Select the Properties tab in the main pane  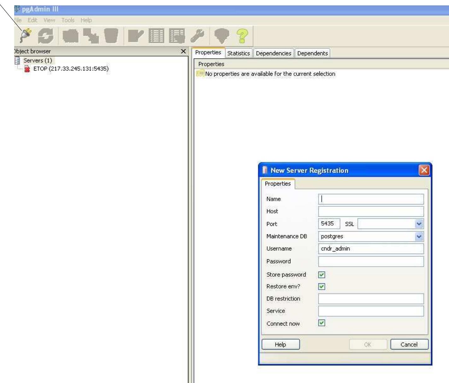[x=208, y=53]
